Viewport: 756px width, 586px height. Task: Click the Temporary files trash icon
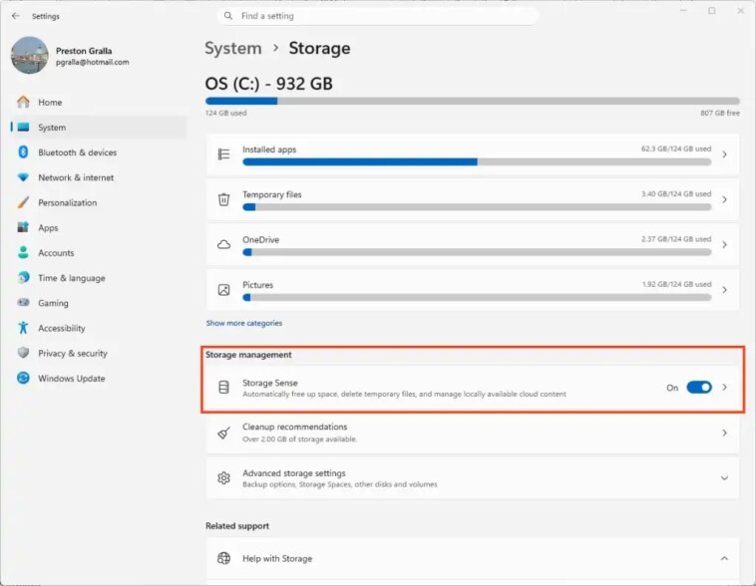coord(223,199)
